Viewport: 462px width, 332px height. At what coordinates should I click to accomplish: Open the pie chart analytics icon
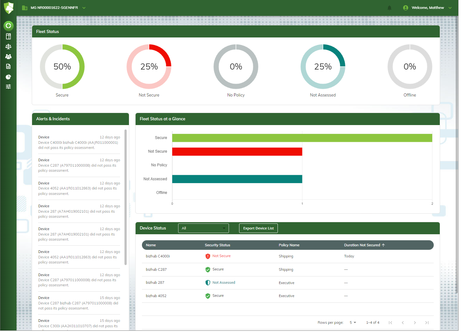[x=9, y=77]
